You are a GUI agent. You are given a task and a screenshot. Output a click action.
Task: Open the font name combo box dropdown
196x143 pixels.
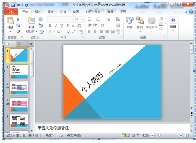click(x=72, y=19)
